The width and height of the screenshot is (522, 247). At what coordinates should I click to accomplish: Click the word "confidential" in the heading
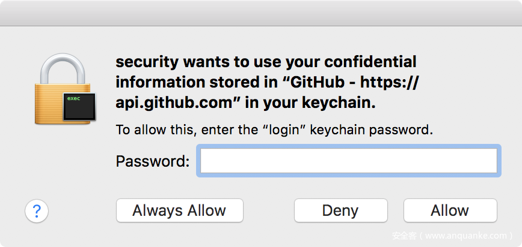coord(369,62)
